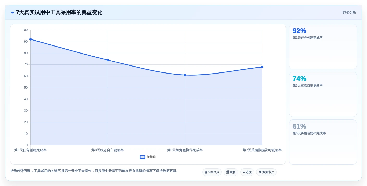Click x-axis label 第3天状态自主更新率
The height and width of the screenshot is (186, 367).
point(108,150)
